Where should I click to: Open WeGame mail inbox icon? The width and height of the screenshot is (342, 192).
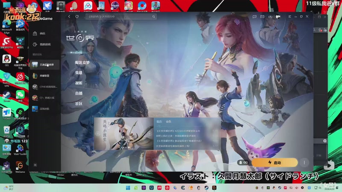[x=262, y=17]
